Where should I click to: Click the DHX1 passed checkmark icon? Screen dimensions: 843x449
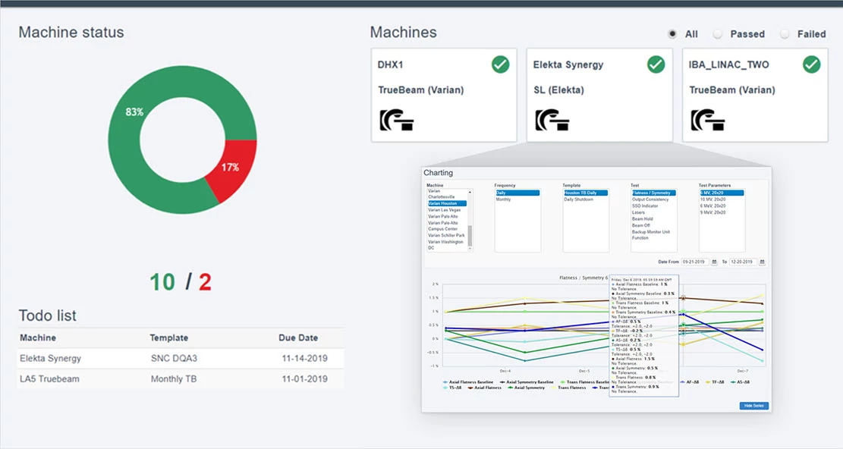(x=500, y=64)
